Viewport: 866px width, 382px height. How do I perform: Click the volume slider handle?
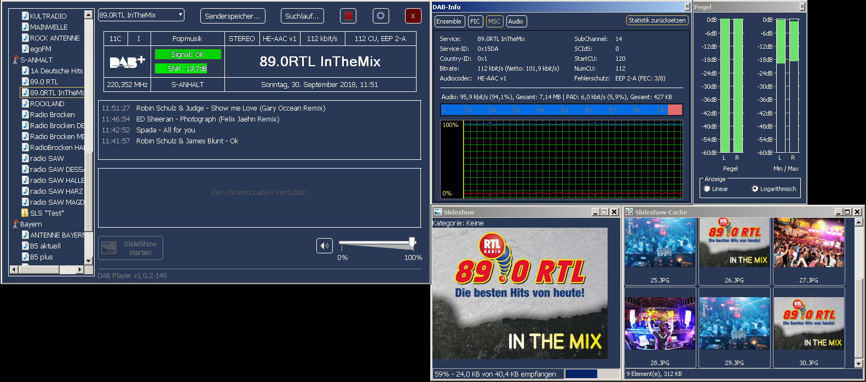[x=412, y=242]
